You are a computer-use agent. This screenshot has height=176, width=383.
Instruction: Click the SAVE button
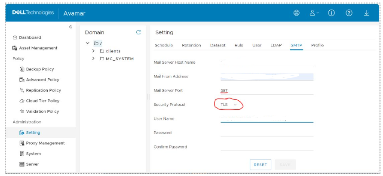[285, 164]
